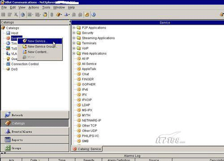Select the Other TCP service entry
The height and width of the screenshot is (161, 224).
point(89,126)
